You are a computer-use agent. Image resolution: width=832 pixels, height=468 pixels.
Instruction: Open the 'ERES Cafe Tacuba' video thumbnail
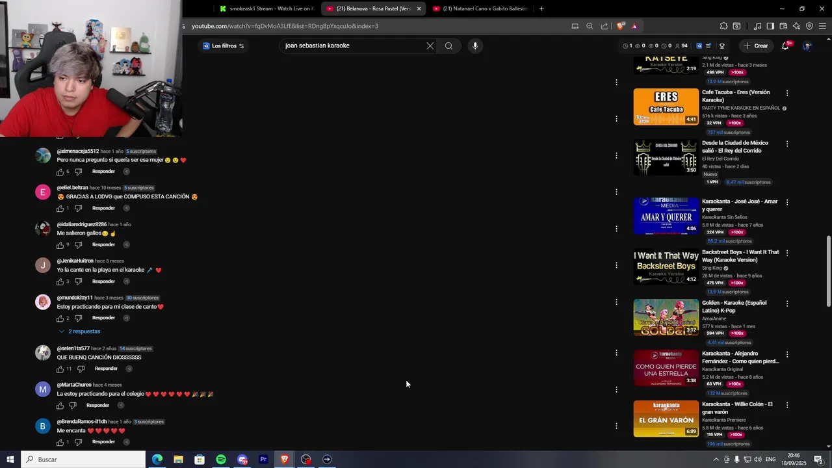[x=666, y=107]
